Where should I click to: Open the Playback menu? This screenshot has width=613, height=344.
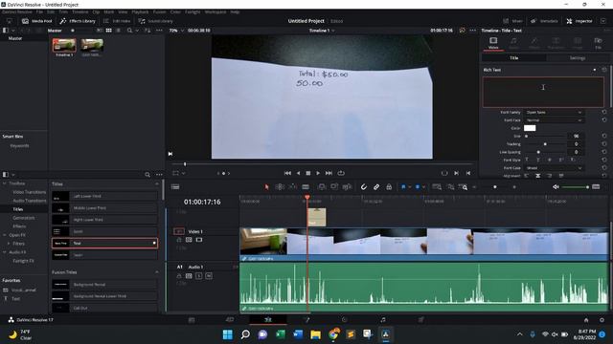click(140, 12)
